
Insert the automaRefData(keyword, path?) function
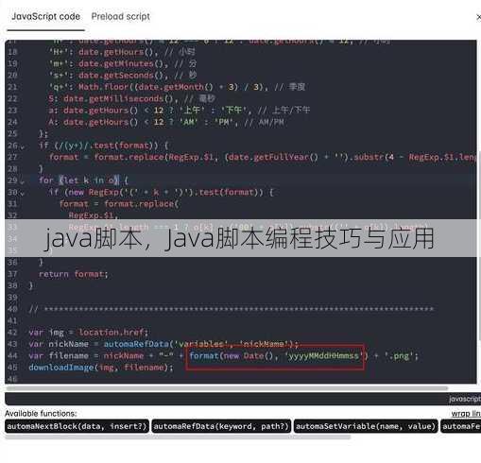[221, 426]
